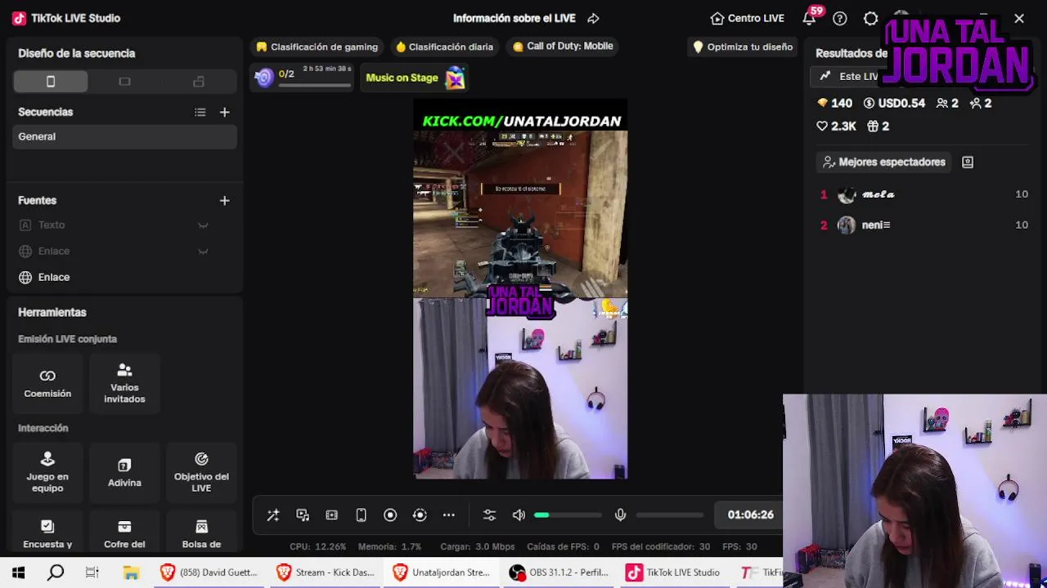Click the replay capture circle icon
Screen dimensions: 1047x588
pyautogui.click(x=420, y=515)
